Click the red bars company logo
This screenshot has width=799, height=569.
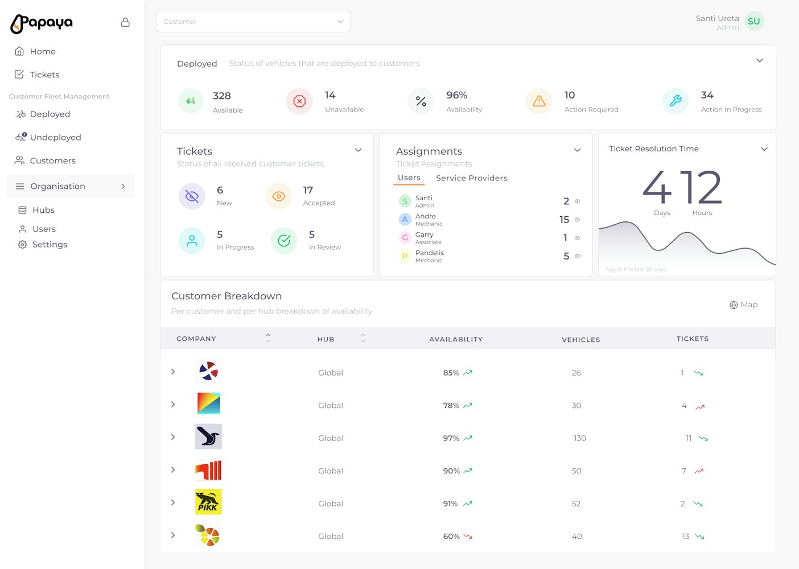point(208,470)
